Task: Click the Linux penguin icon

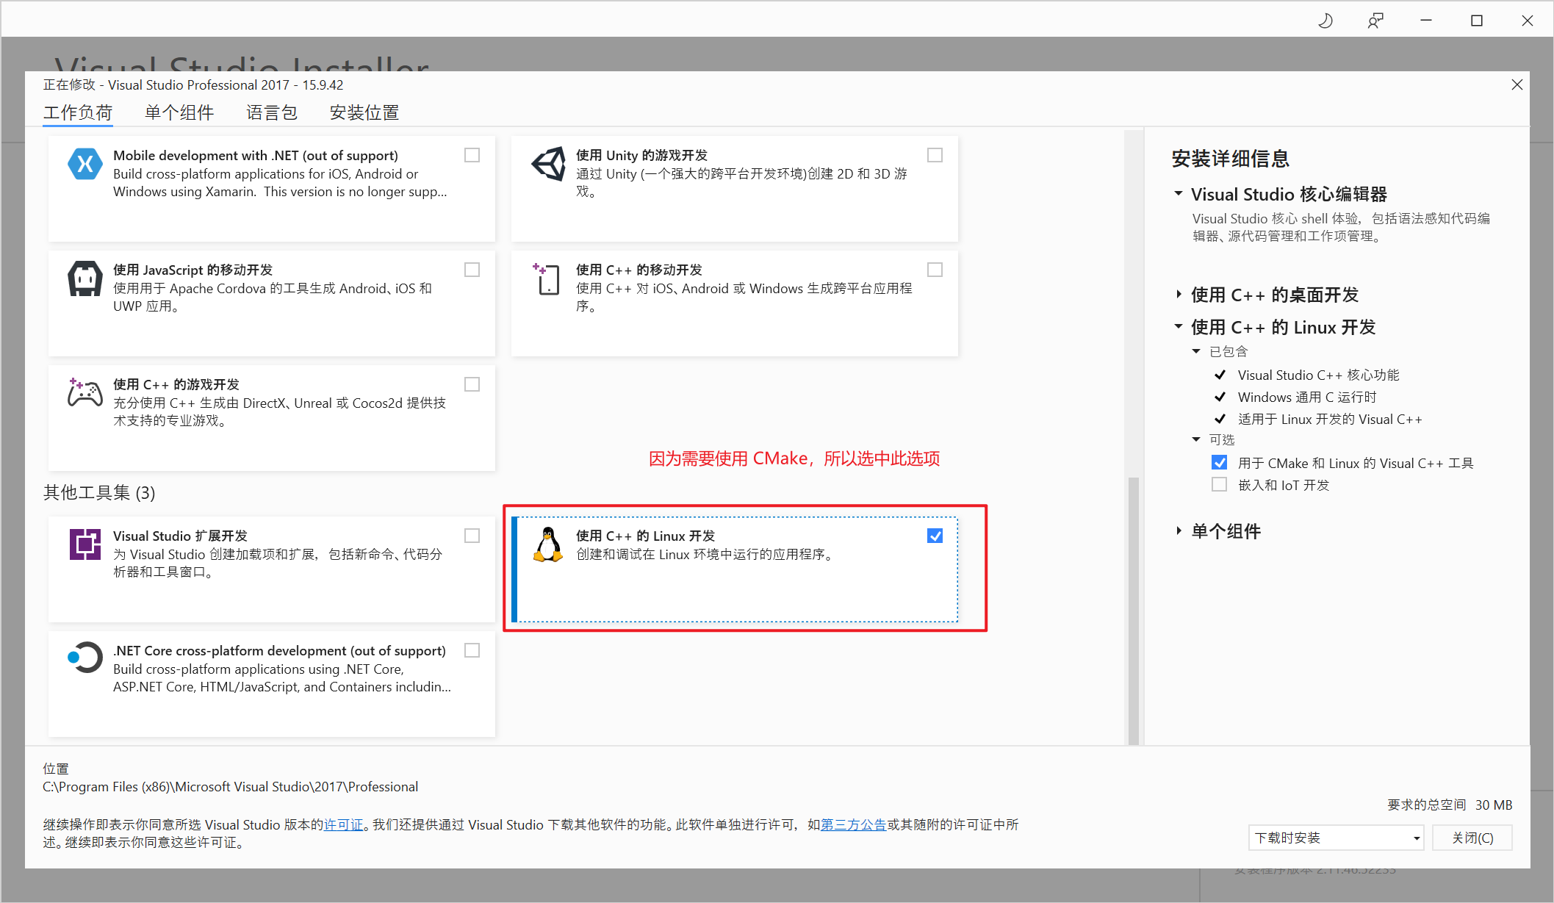Action: click(548, 545)
